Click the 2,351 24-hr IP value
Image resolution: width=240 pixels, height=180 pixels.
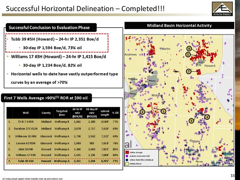(x=77, y=161)
